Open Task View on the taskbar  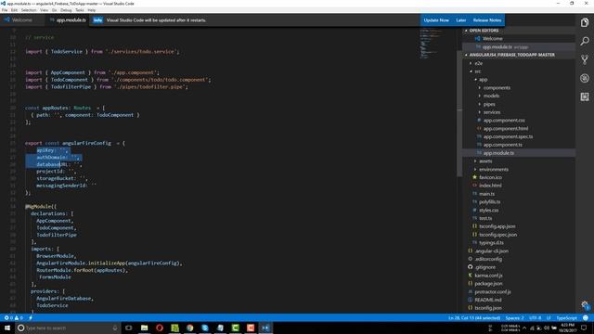(129, 328)
